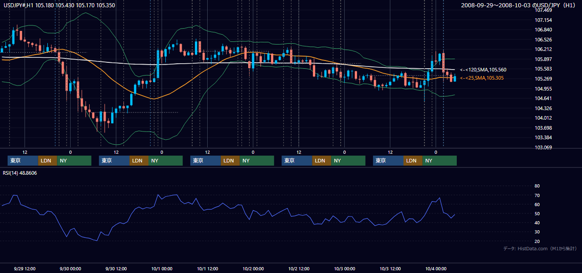
Task: Select the 105.897 price label
Action: (x=544, y=59)
